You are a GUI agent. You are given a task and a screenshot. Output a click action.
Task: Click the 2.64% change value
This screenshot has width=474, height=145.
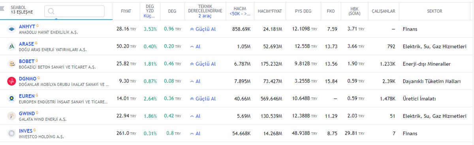[150, 99]
